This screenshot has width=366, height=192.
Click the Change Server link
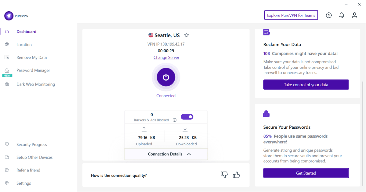click(166, 57)
